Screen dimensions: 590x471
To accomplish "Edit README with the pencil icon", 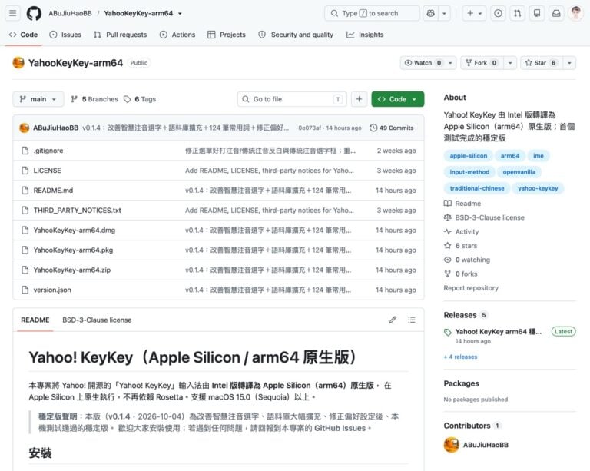I will point(393,320).
